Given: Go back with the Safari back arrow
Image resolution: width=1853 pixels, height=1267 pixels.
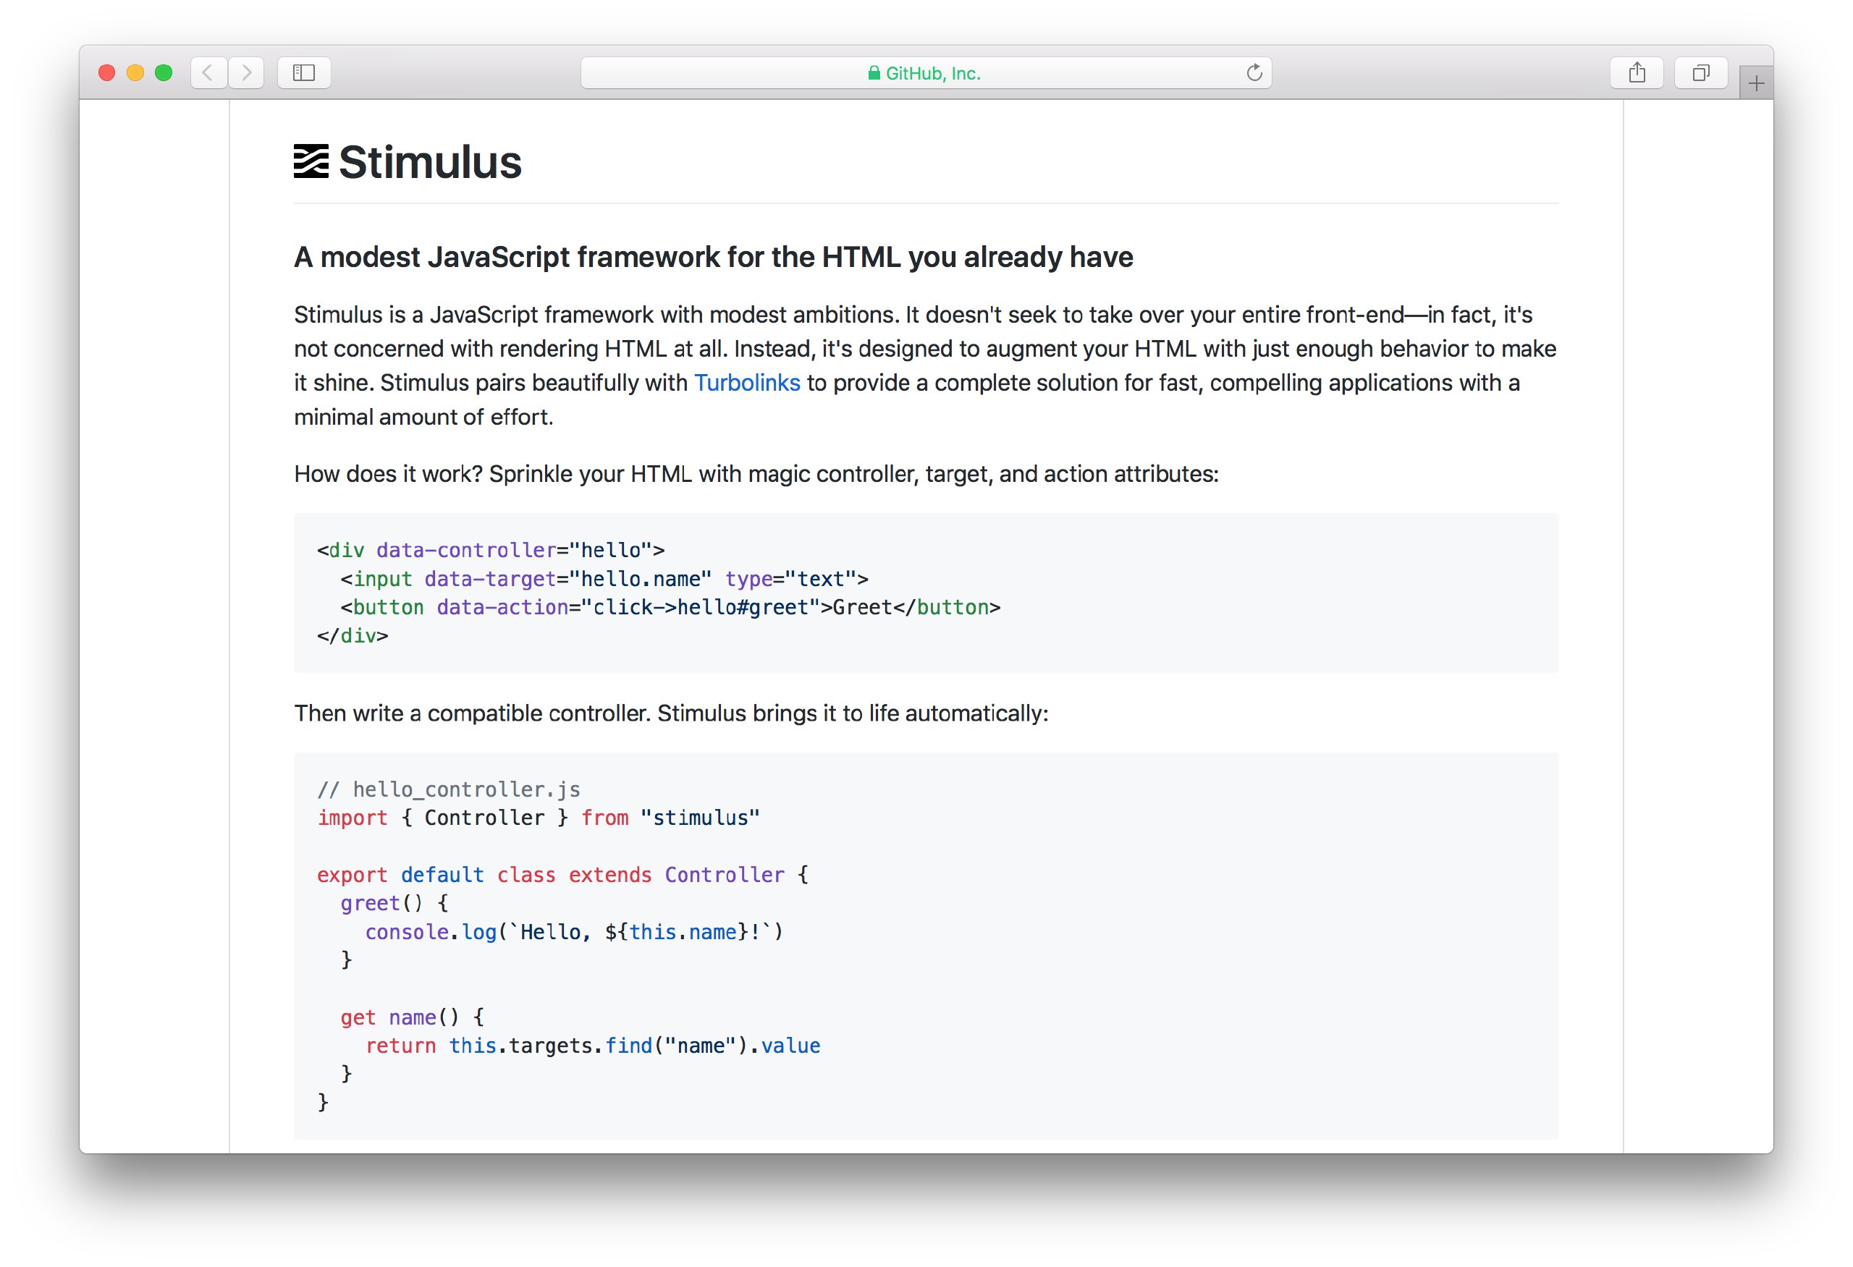Looking at the screenshot, I should coord(209,72).
